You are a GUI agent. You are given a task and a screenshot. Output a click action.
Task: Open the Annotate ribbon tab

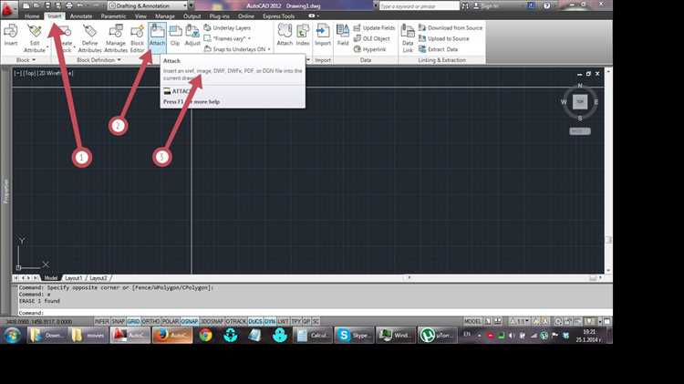(81, 16)
